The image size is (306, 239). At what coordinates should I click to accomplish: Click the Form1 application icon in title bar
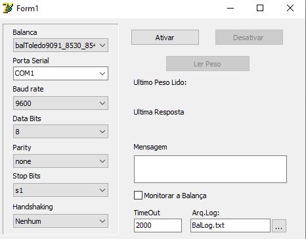pos(8,8)
